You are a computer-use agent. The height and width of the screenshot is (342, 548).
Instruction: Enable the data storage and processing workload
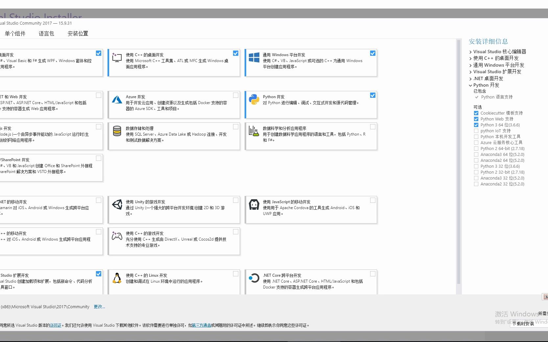point(236,127)
